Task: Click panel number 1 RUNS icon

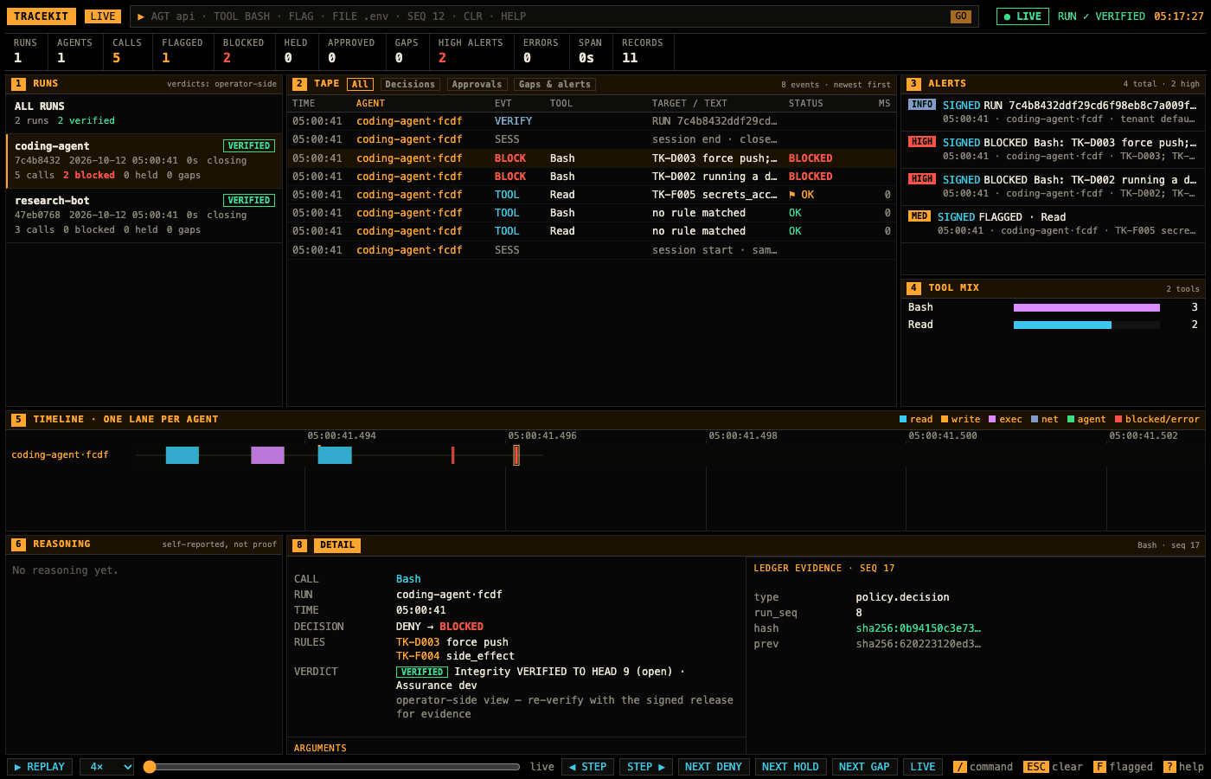Action: click(18, 84)
